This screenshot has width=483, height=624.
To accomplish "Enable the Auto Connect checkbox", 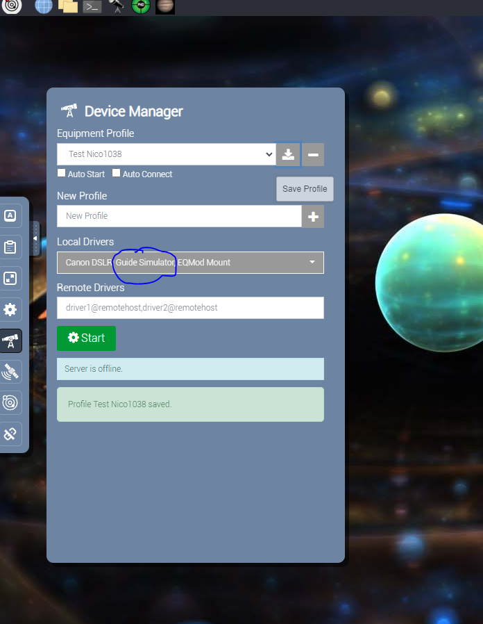I will tap(116, 173).
